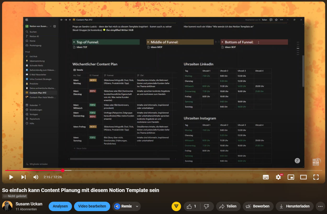Click the Analysen button
Screen dimensions: 327x214
click(x=60, y=206)
